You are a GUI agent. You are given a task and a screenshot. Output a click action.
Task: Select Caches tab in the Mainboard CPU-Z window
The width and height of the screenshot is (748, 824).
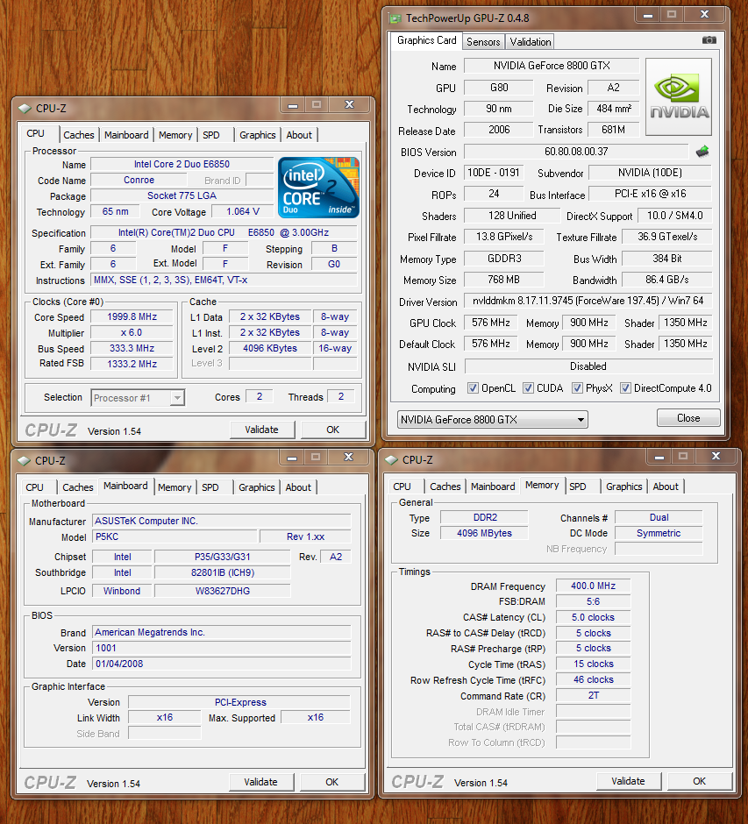pyautogui.click(x=78, y=487)
